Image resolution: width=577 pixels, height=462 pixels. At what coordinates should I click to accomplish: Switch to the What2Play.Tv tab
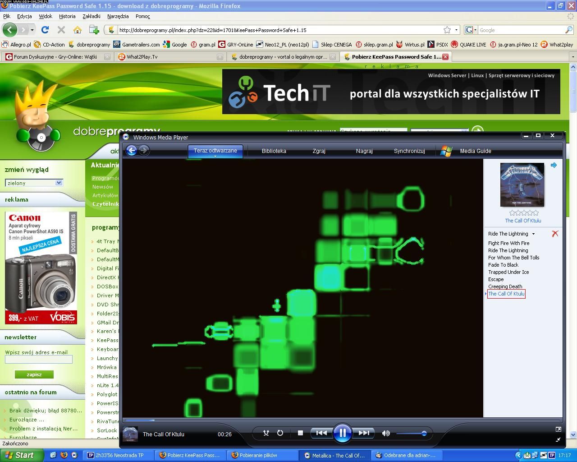(x=169, y=57)
